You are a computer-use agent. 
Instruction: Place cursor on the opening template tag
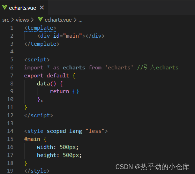pyautogui.click(x=40, y=28)
